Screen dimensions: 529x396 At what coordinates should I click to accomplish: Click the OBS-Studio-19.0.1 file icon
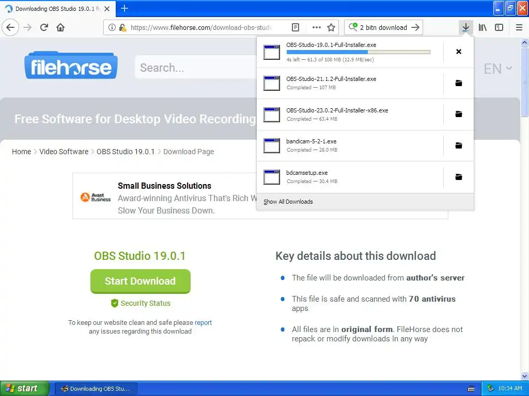272,52
